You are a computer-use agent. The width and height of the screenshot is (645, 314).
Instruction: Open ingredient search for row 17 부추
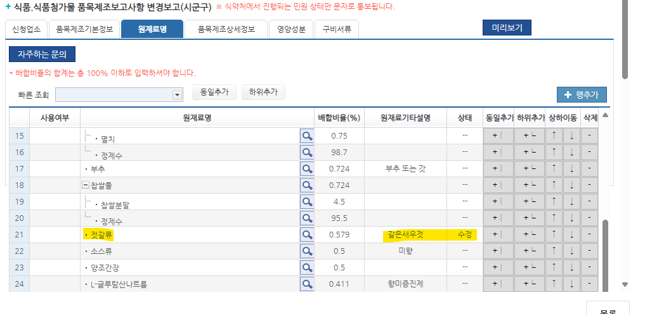(307, 168)
